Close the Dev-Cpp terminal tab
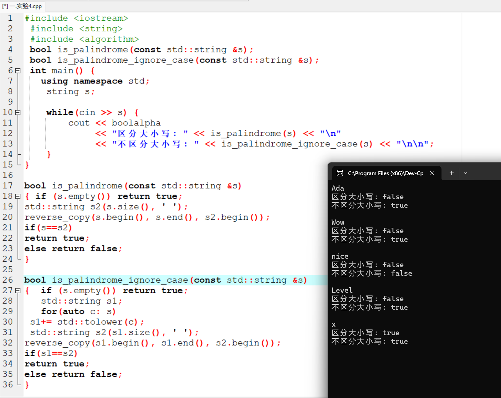 tap(432, 173)
